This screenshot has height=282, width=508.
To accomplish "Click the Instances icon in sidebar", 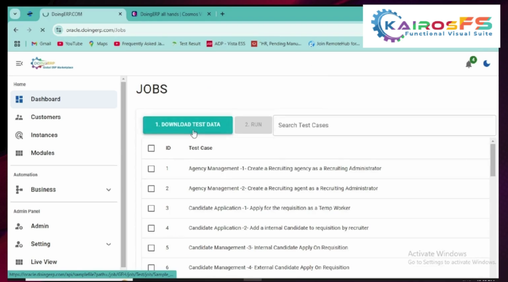I will point(19,135).
